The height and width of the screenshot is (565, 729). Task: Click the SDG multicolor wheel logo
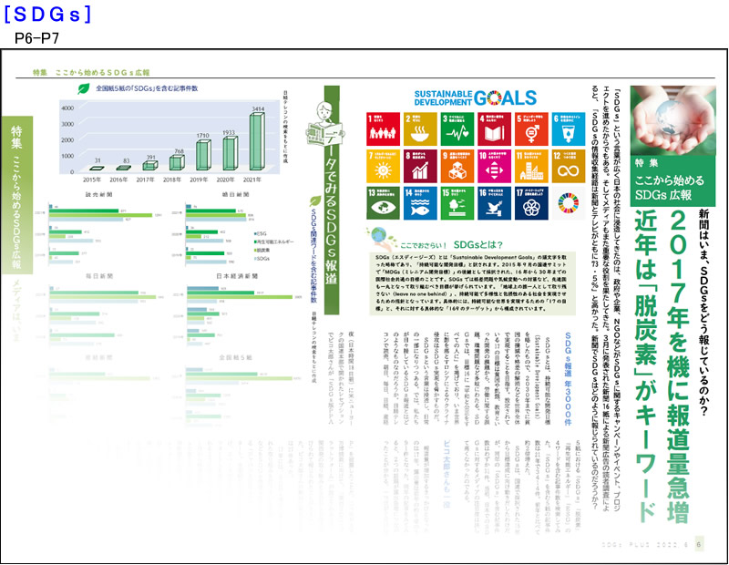(568, 203)
